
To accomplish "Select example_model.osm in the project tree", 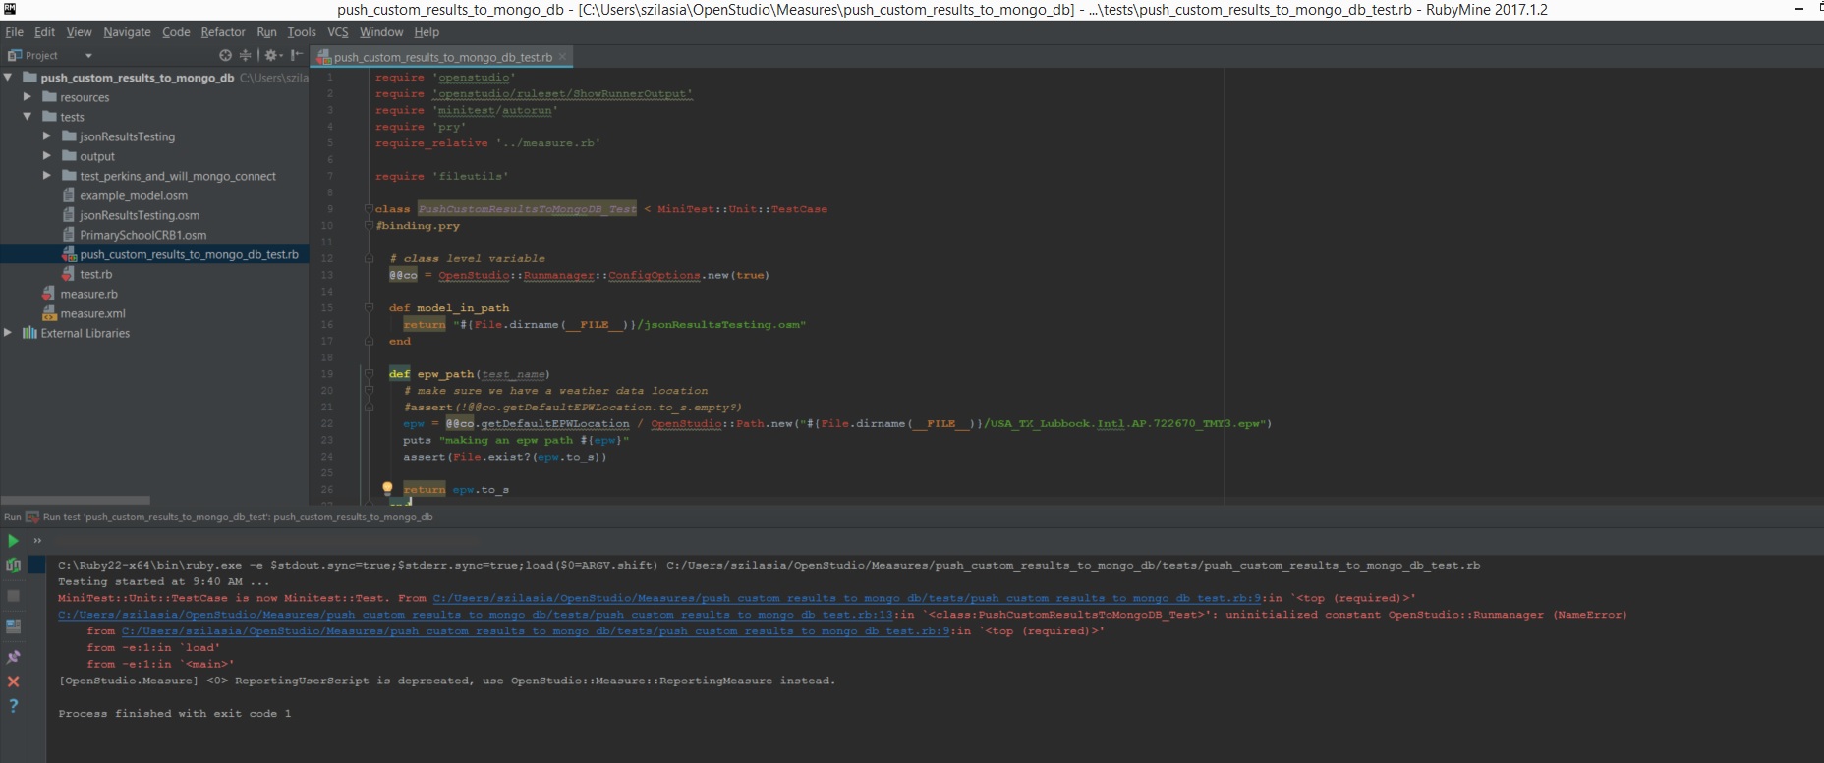I will tap(133, 195).
